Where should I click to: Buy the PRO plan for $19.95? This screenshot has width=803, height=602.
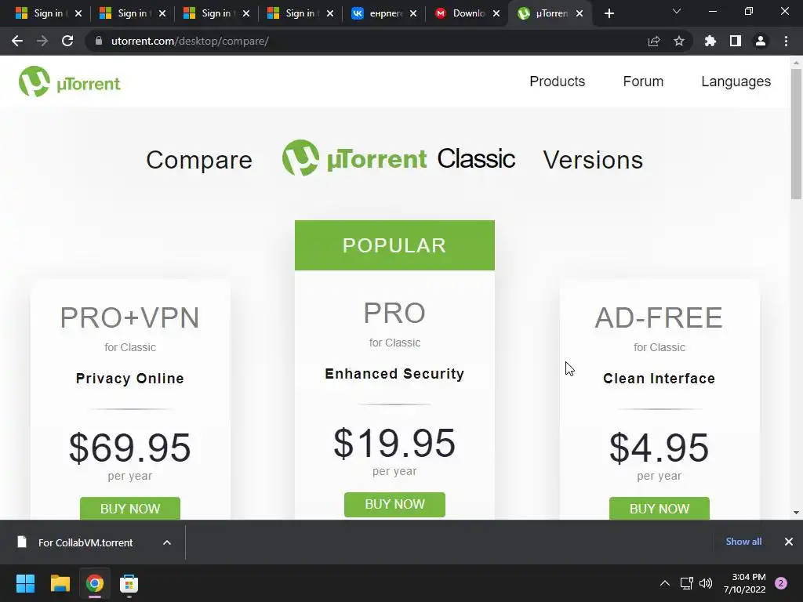click(394, 504)
